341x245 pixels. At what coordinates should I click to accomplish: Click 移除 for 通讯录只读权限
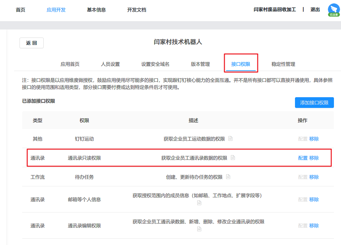pyautogui.click(x=314, y=158)
